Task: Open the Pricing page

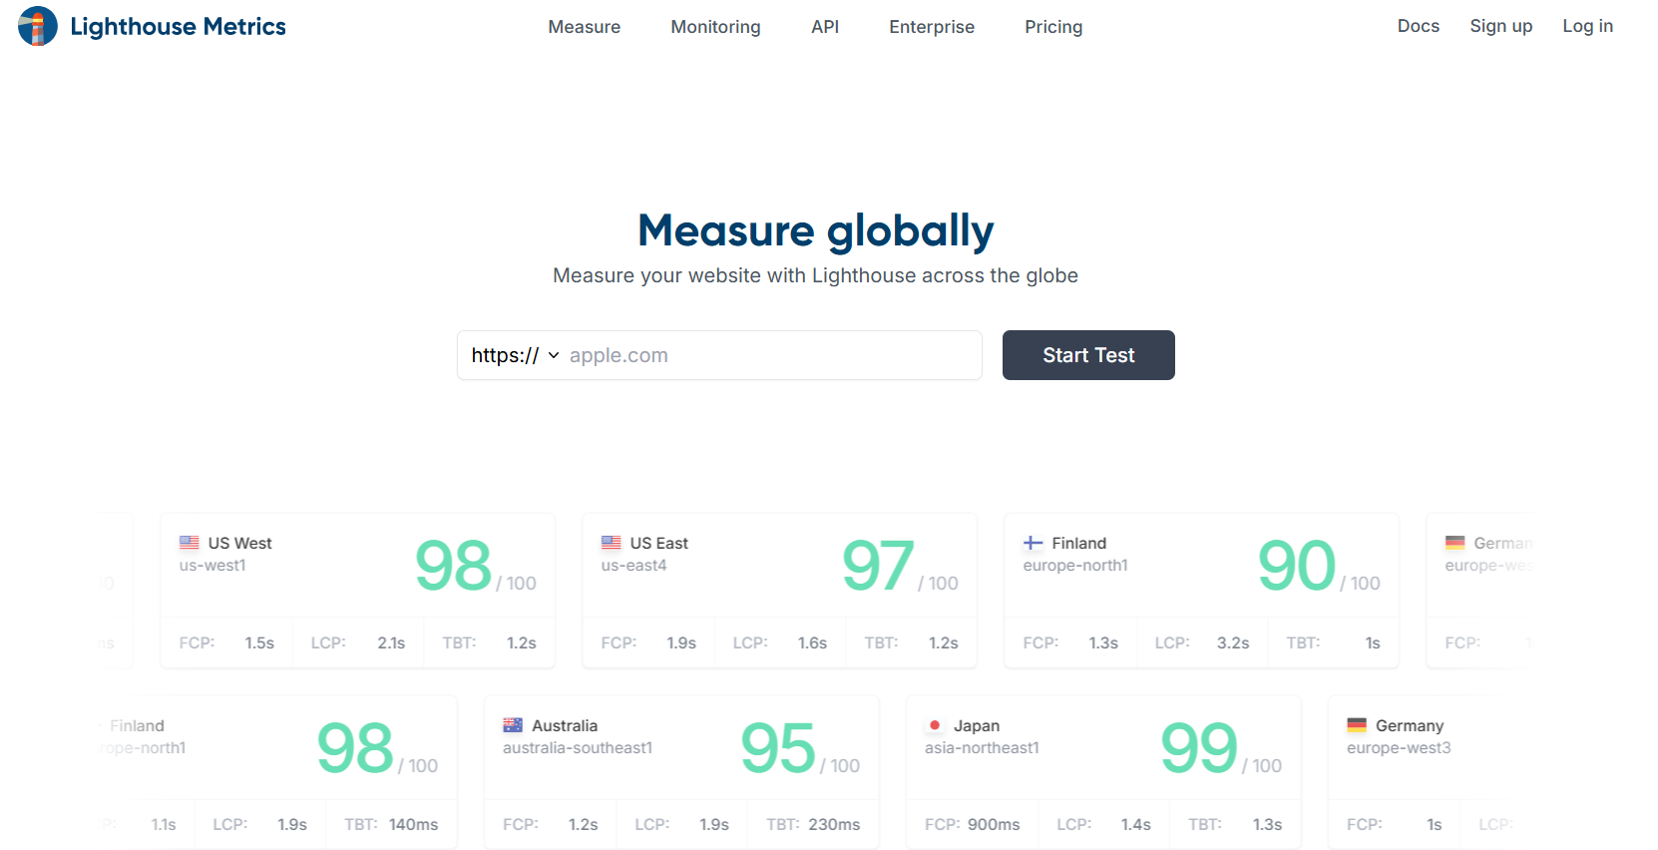Action: tap(1053, 27)
